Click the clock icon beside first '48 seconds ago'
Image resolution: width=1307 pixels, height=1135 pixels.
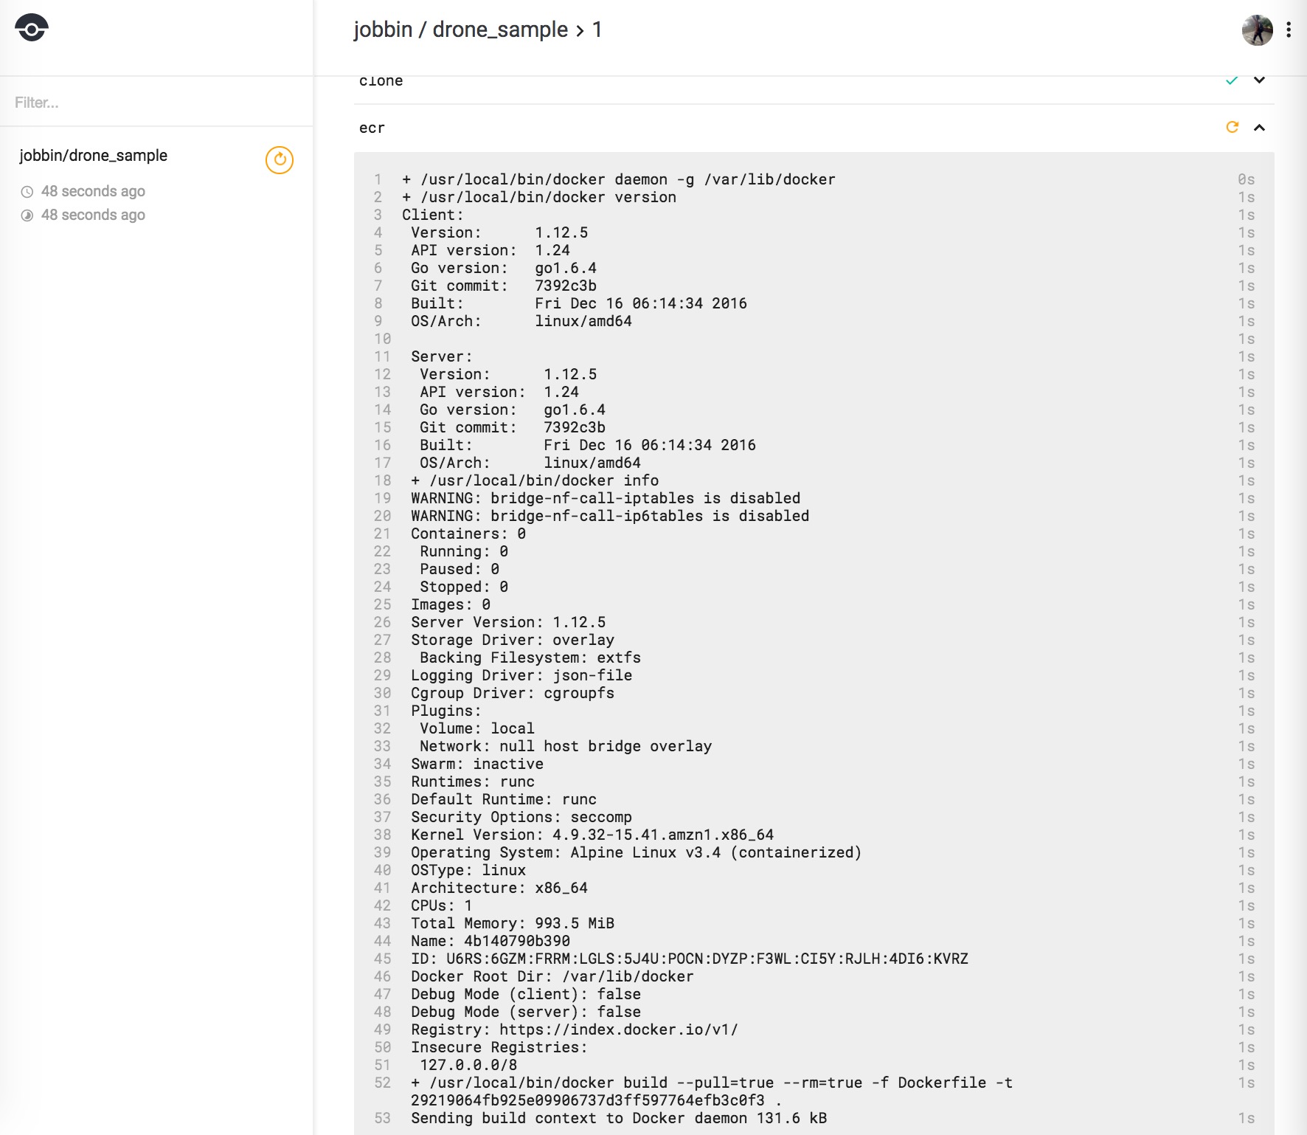27,192
